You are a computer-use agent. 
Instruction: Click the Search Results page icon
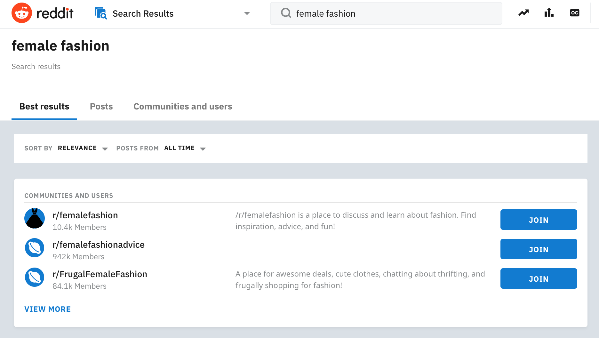[101, 13]
